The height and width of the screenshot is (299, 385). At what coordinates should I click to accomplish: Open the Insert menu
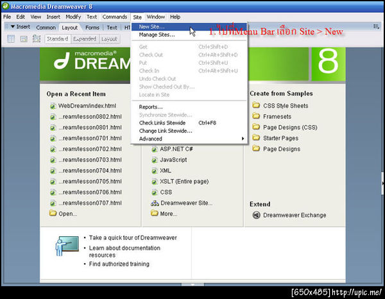(x=53, y=17)
